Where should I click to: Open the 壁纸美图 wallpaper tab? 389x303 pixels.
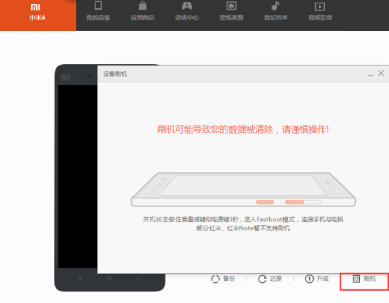[231, 16]
